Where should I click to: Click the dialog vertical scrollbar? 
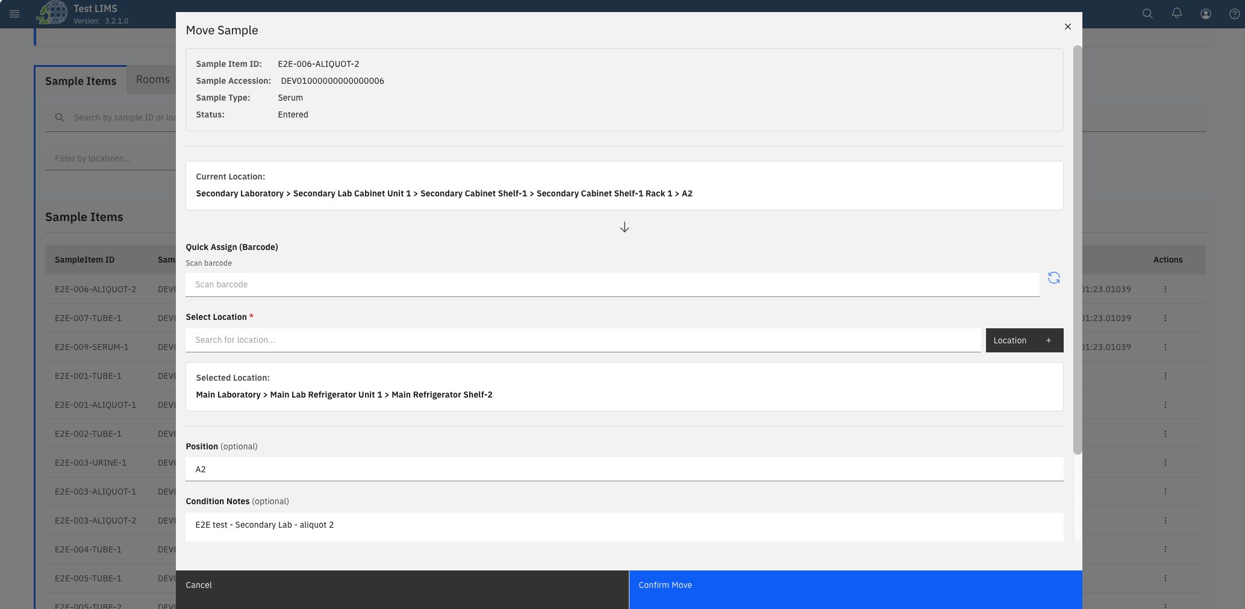click(1078, 250)
